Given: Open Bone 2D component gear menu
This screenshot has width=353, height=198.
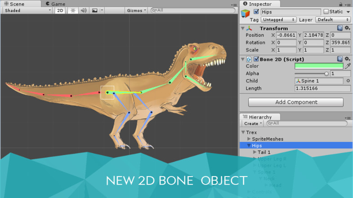Looking at the screenshot, I should click(347, 59).
